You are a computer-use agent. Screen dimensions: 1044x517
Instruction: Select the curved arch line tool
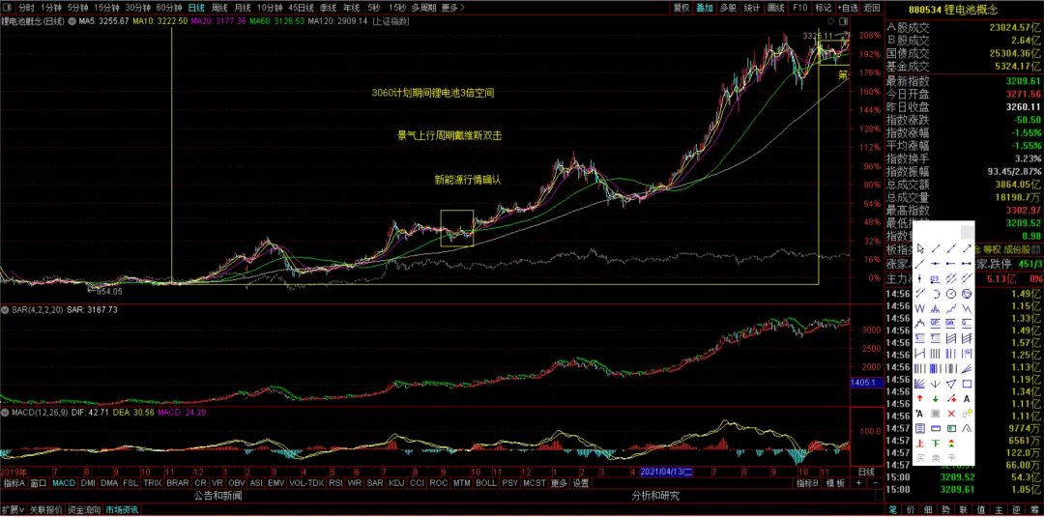(x=967, y=428)
